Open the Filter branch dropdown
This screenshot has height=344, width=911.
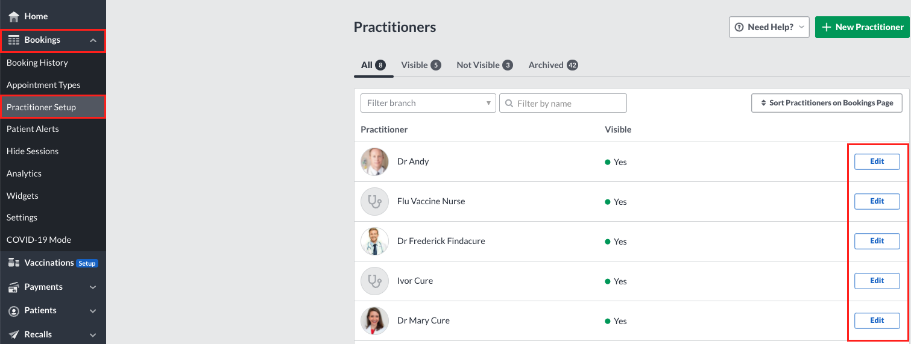coord(428,103)
